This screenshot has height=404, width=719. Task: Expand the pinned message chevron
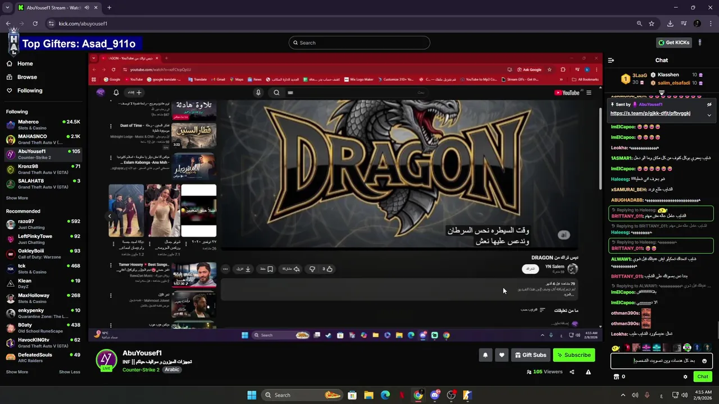(x=709, y=115)
